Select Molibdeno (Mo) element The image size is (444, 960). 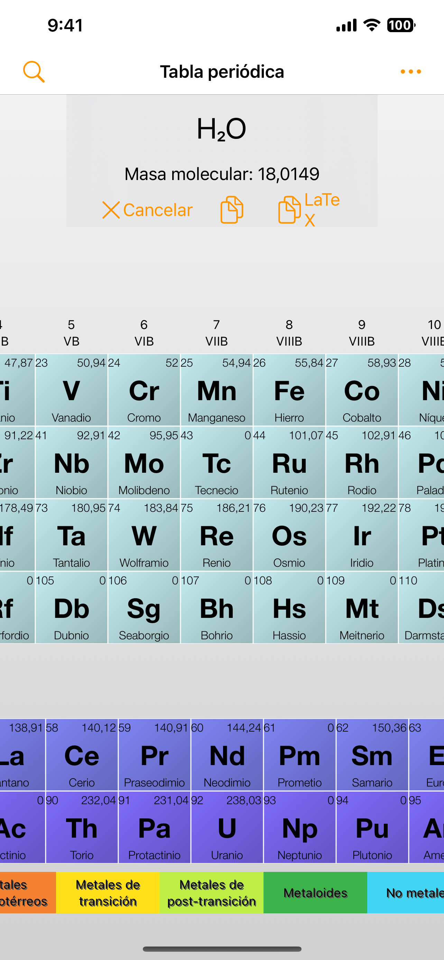(144, 462)
